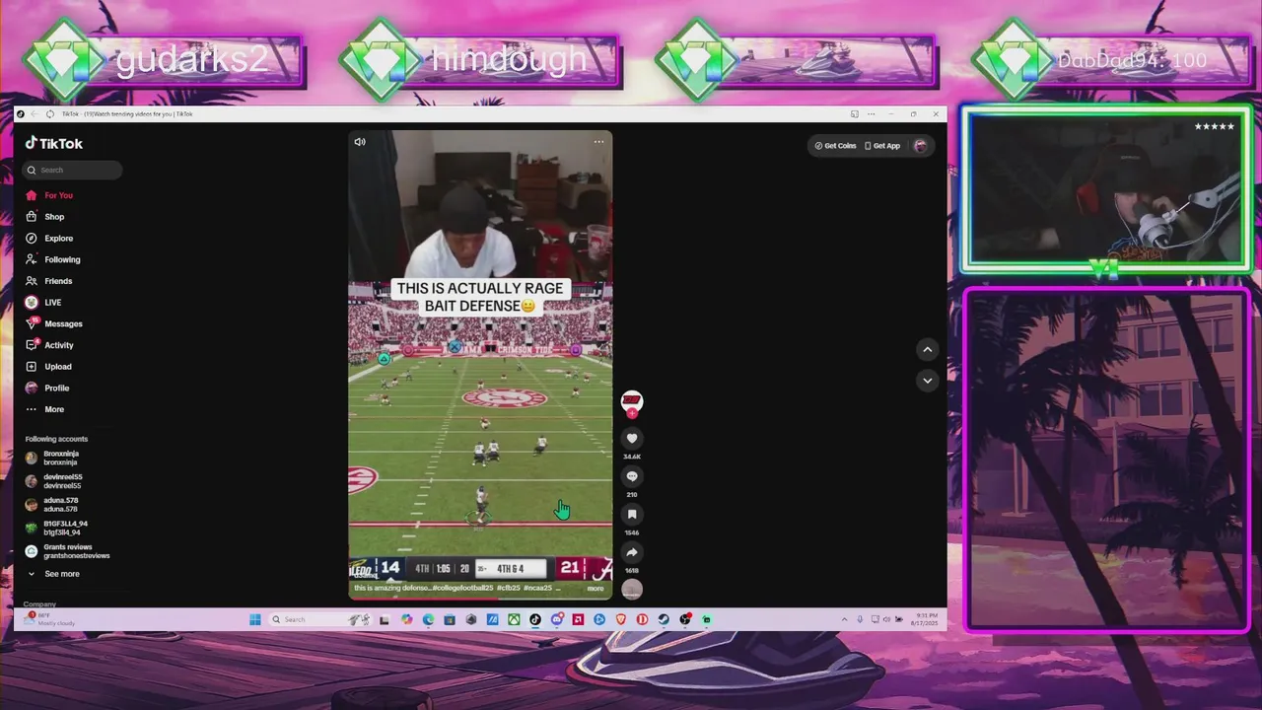The height and width of the screenshot is (710, 1262).
Task: Open the Xbox app in the taskbar
Action: click(x=514, y=619)
